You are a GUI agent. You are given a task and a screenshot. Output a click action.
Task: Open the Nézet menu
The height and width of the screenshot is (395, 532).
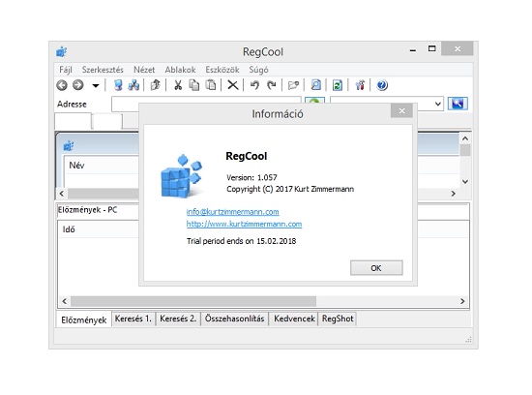144,70
